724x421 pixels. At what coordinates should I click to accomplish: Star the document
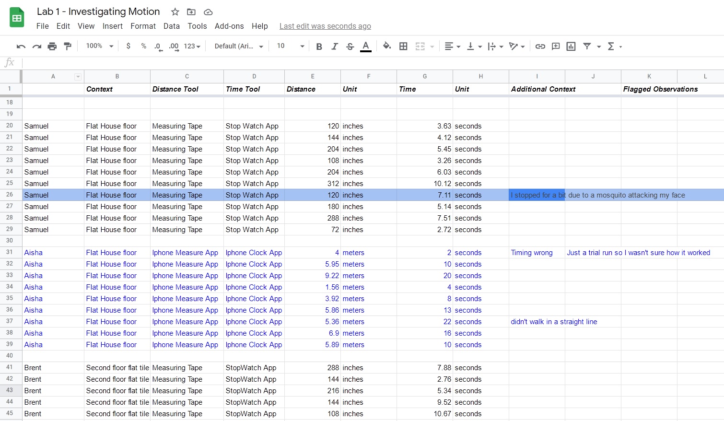point(175,12)
